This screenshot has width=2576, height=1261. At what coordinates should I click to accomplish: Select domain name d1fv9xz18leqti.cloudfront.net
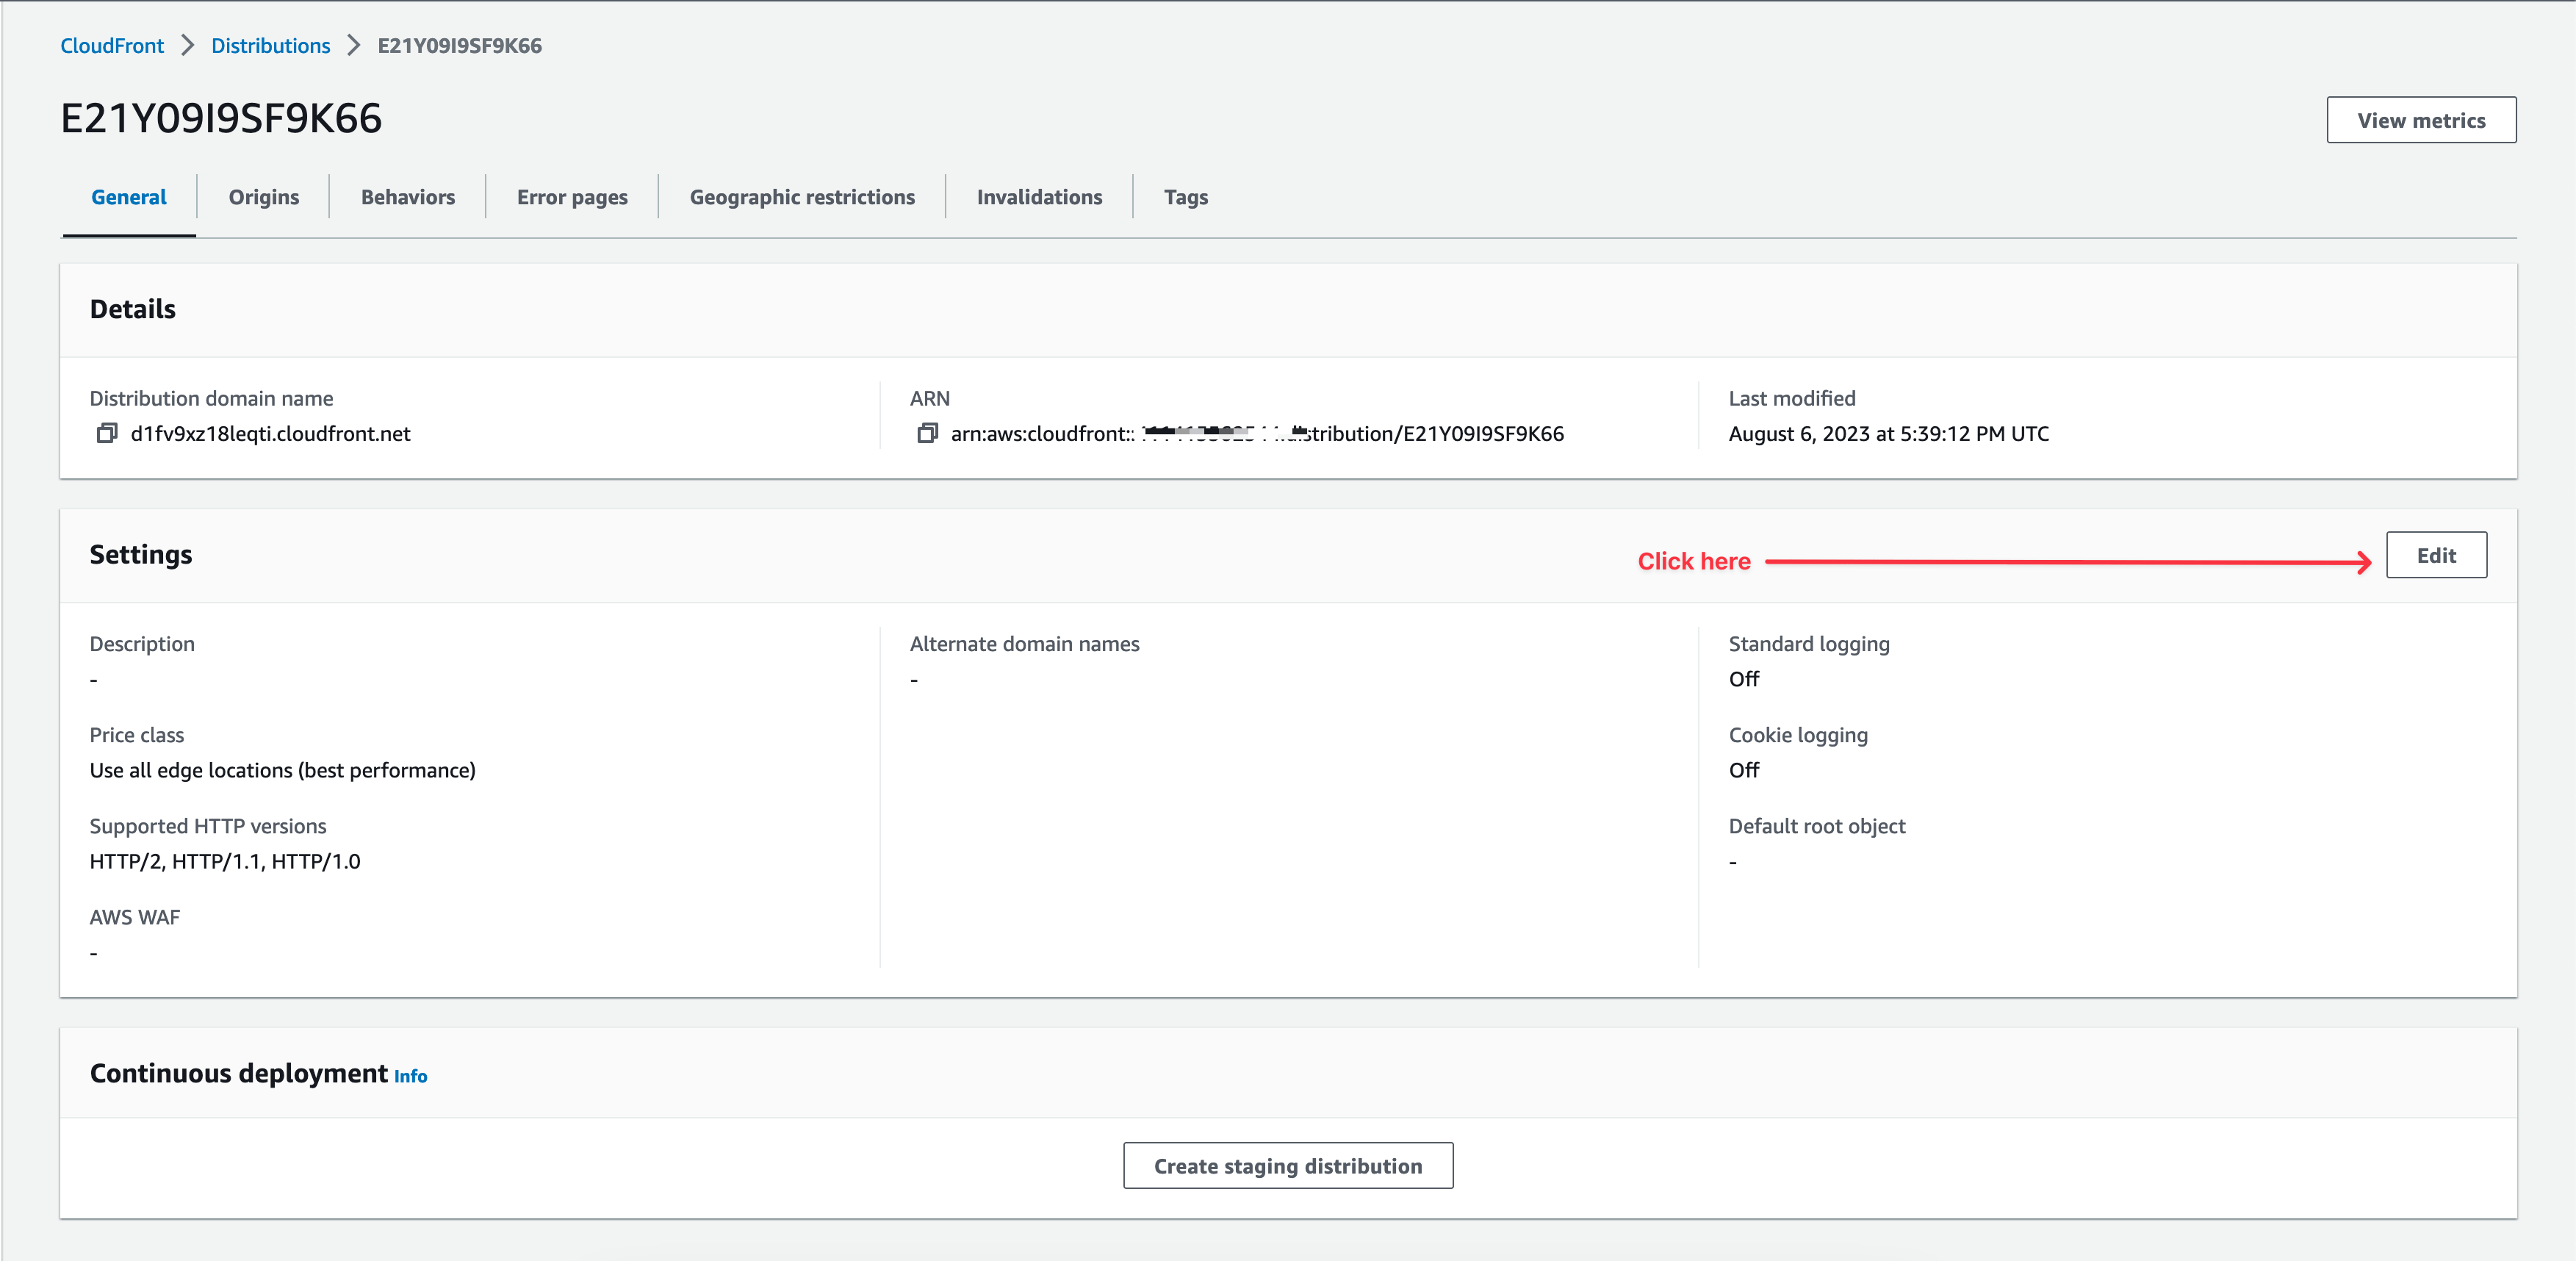270,433
